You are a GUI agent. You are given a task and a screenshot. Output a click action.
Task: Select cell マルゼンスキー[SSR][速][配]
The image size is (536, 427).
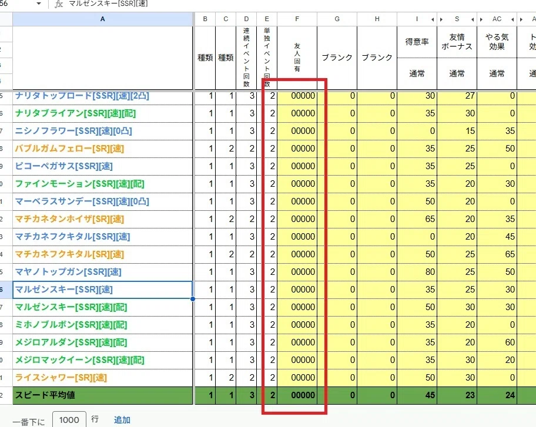point(102,307)
